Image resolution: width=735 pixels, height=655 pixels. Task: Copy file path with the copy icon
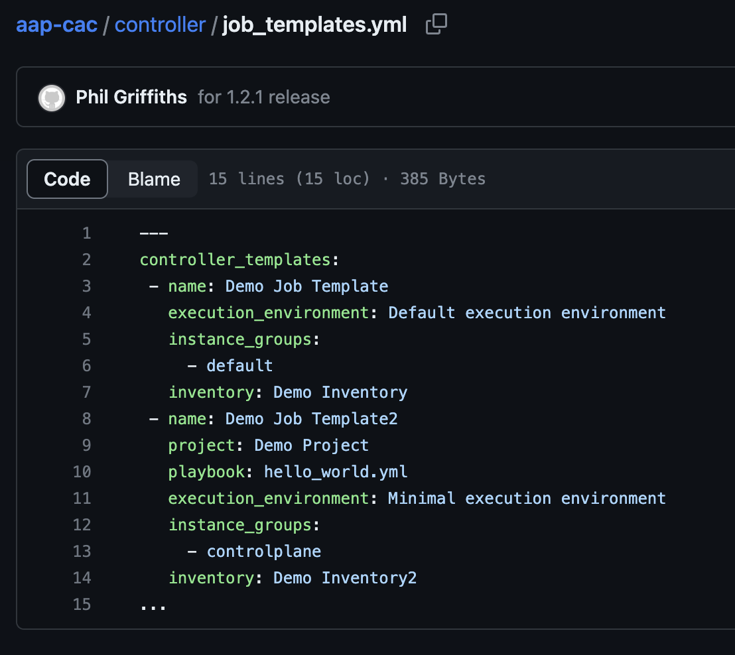tap(436, 25)
